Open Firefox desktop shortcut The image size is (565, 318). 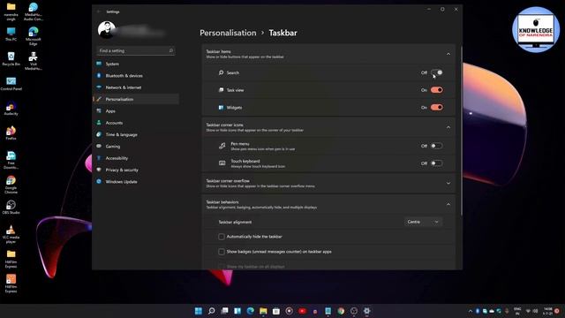(11, 133)
